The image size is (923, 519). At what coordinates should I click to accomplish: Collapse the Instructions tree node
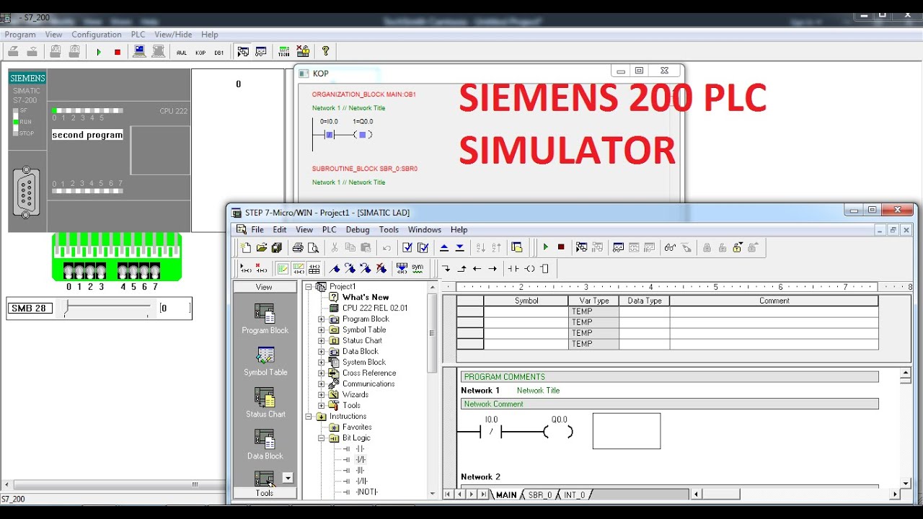(309, 417)
